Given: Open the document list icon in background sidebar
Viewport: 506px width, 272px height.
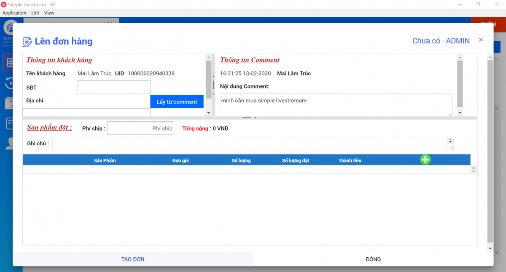Looking at the screenshot, I should click(x=9, y=123).
